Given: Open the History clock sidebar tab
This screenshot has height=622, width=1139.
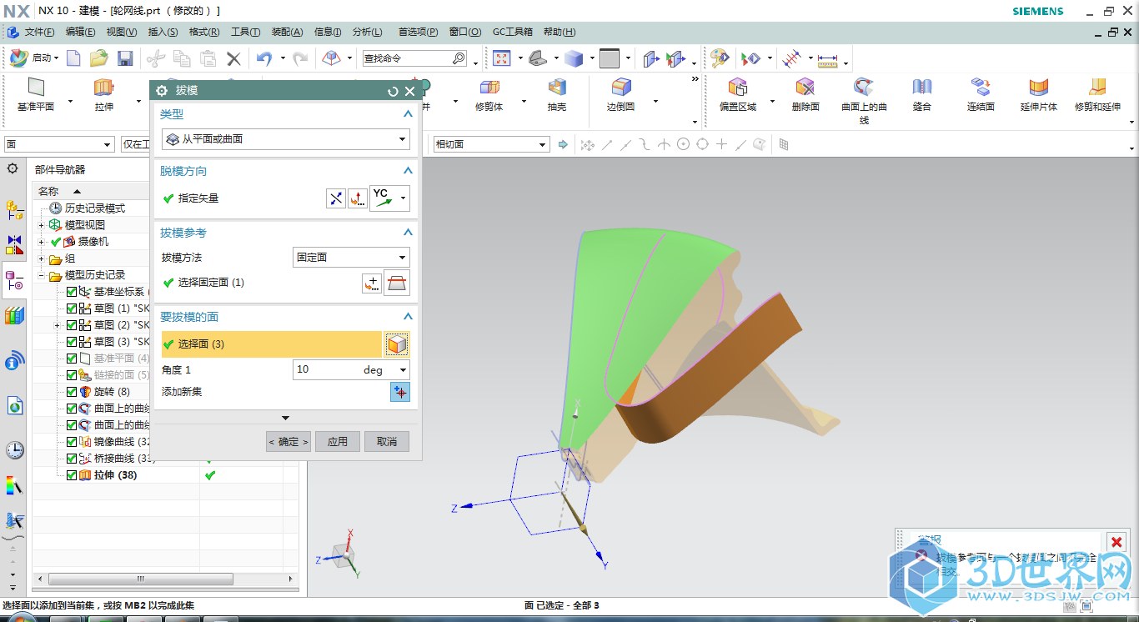Looking at the screenshot, I should point(14,450).
